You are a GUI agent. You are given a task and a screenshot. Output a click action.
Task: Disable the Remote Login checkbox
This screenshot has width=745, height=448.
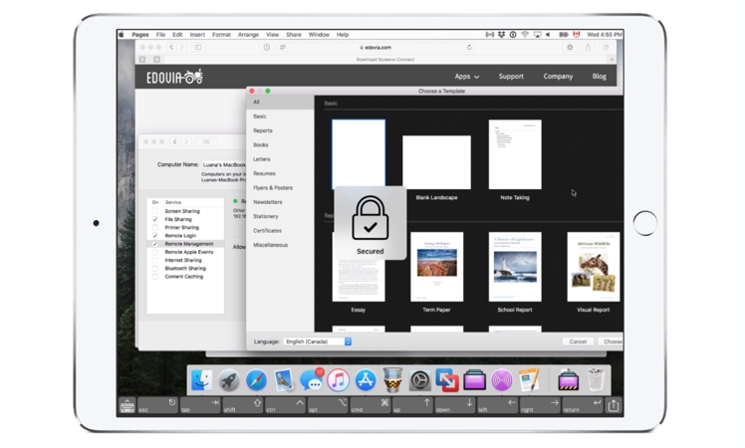[155, 236]
